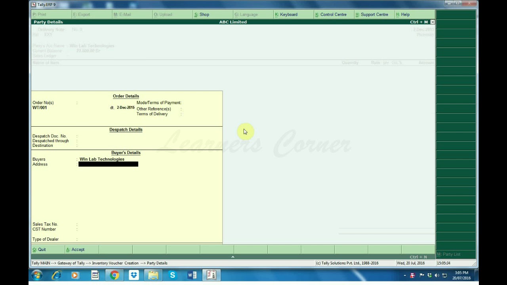The image size is (507, 285).
Task: Switch to Tally ERP taskbar icon
Action: coord(212,275)
